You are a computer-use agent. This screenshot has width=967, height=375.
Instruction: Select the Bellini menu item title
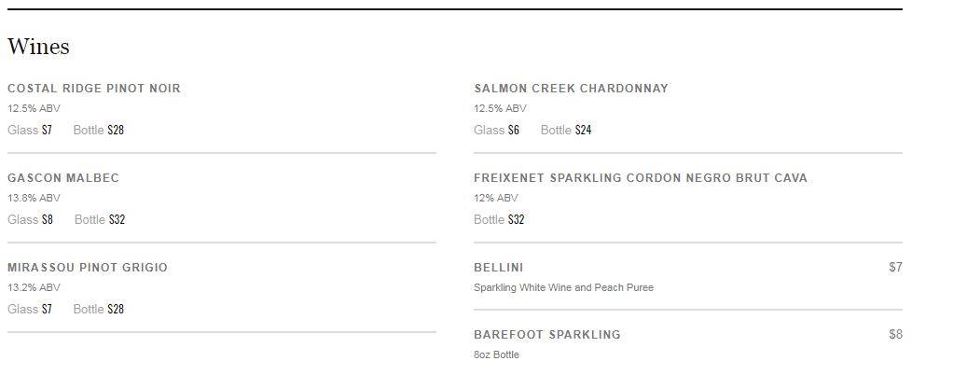pos(499,268)
